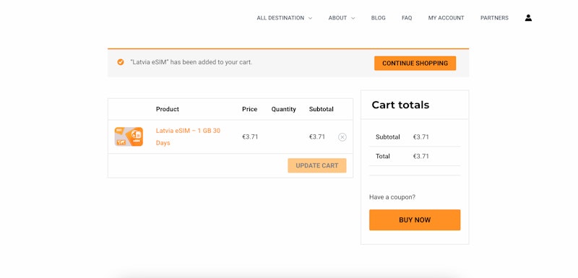The width and height of the screenshot is (578, 278).
Task: Select the Subtotal label in Cart totals
Action: pyautogui.click(x=388, y=137)
